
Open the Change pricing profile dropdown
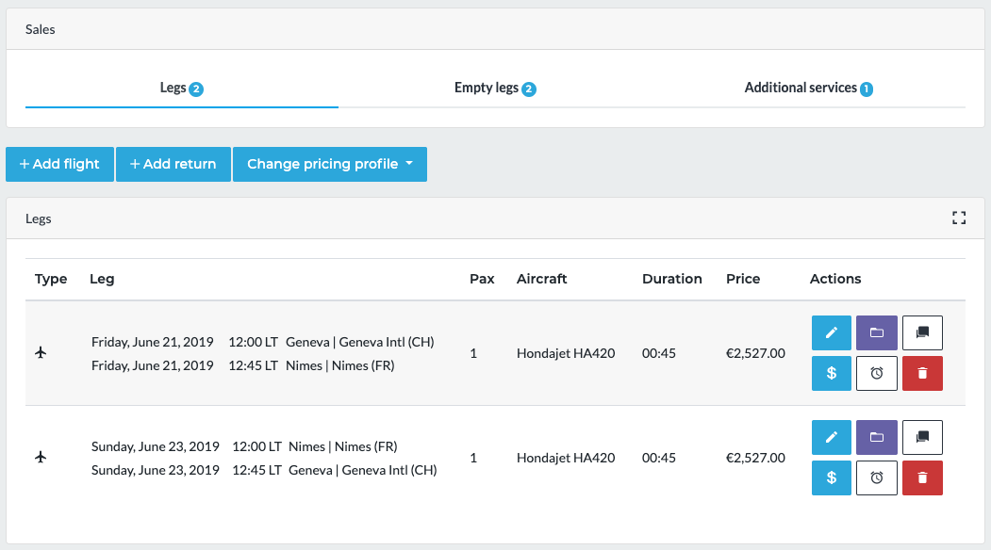[x=329, y=164]
